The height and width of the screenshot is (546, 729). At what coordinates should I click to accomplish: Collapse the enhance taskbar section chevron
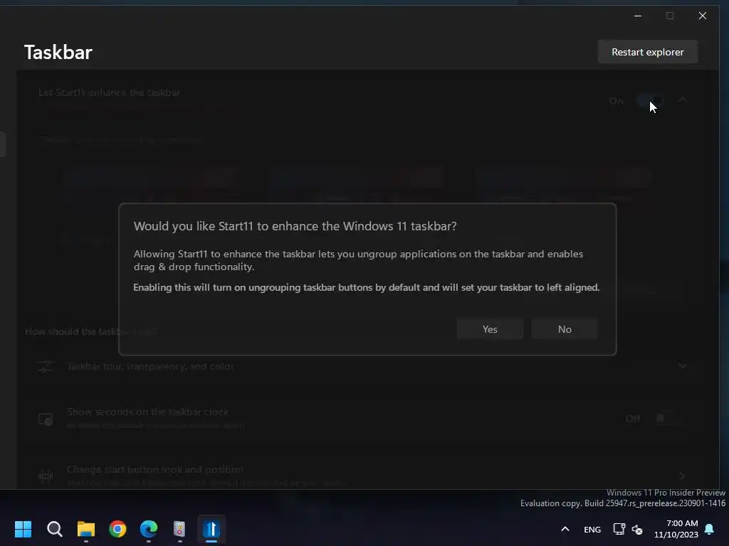682,100
